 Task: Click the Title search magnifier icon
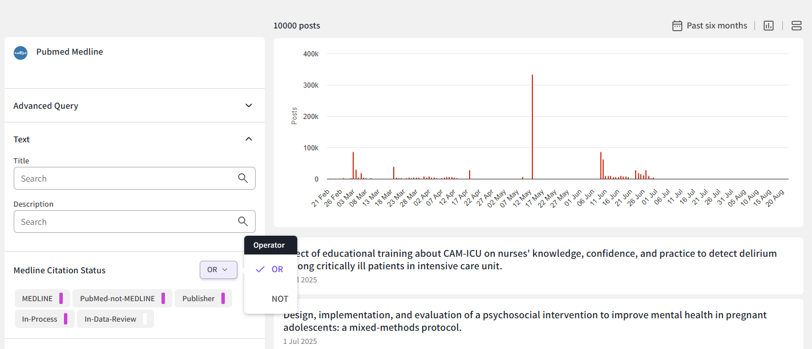coord(243,178)
